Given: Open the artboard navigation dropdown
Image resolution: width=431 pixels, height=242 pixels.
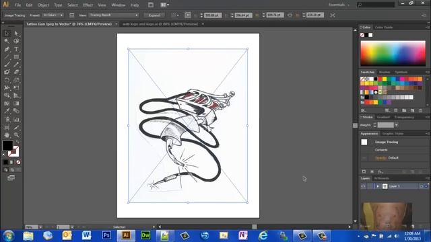Looking at the screenshot, I should pos(72,227).
